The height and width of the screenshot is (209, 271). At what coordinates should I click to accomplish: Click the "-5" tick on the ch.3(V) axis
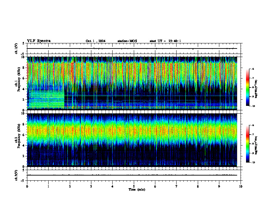(23, 181)
